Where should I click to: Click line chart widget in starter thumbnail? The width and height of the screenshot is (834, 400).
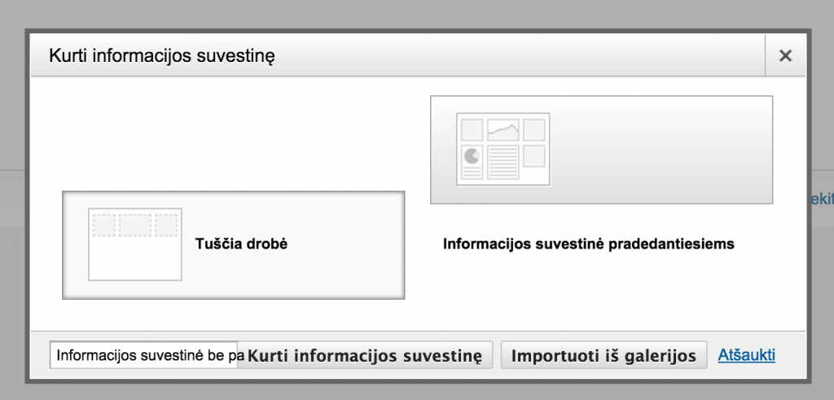click(x=503, y=129)
